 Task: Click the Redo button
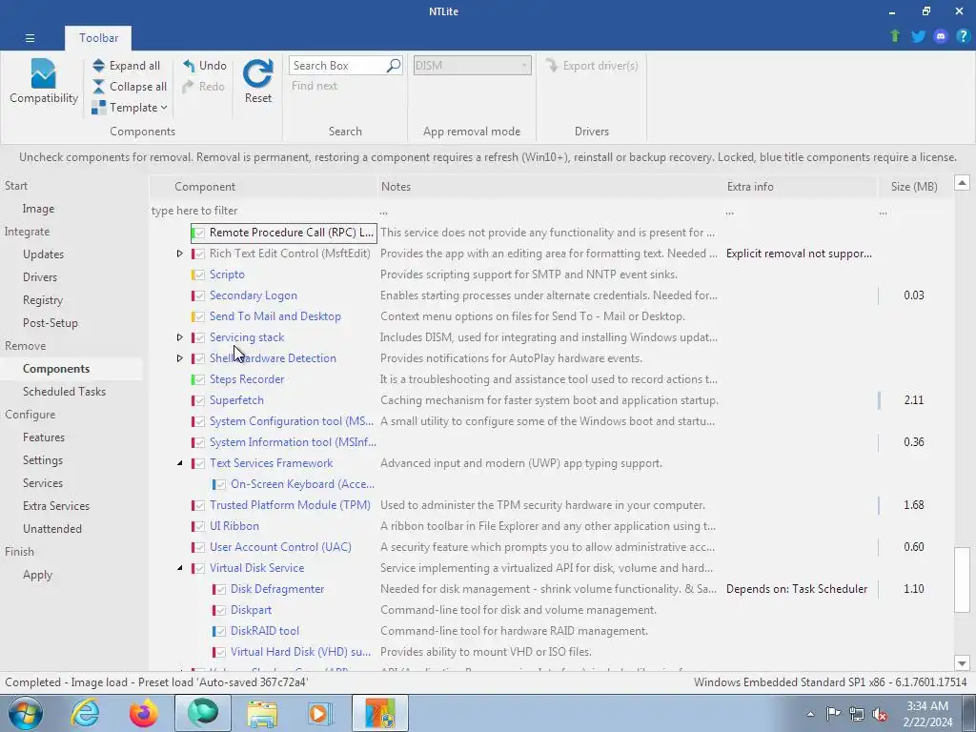pyautogui.click(x=204, y=87)
